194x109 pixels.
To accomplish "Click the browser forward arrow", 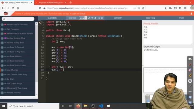I will (x=8, y=8).
